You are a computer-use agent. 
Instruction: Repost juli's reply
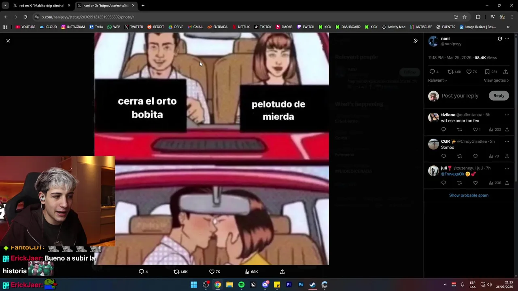tap(459, 183)
